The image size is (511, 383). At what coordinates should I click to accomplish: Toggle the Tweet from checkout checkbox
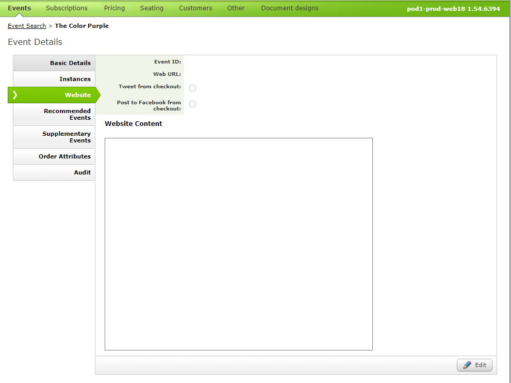[x=193, y=88]
